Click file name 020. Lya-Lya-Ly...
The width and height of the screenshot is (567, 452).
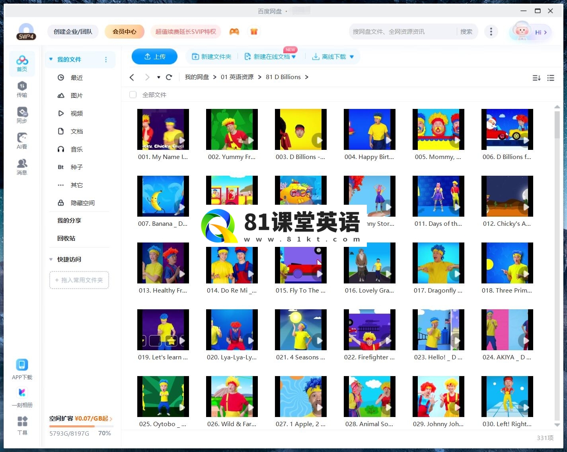[232, 357]
